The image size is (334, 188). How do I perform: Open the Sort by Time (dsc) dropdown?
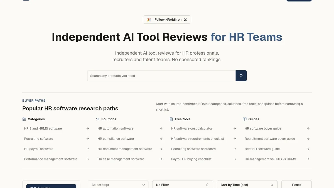(247, 185)
